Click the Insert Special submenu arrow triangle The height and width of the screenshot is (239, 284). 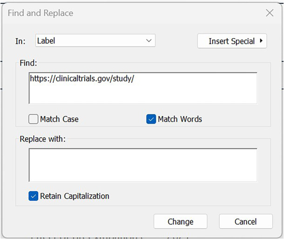click(261, 40)
